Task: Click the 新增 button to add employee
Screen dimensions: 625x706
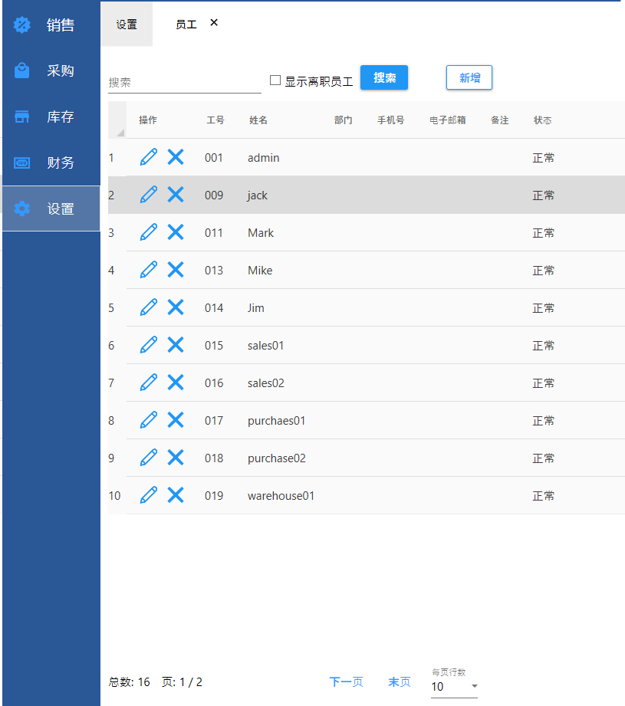Action: point(469,77)
